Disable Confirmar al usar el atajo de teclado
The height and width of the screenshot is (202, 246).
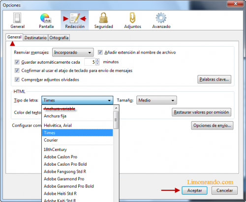[17, 71]
